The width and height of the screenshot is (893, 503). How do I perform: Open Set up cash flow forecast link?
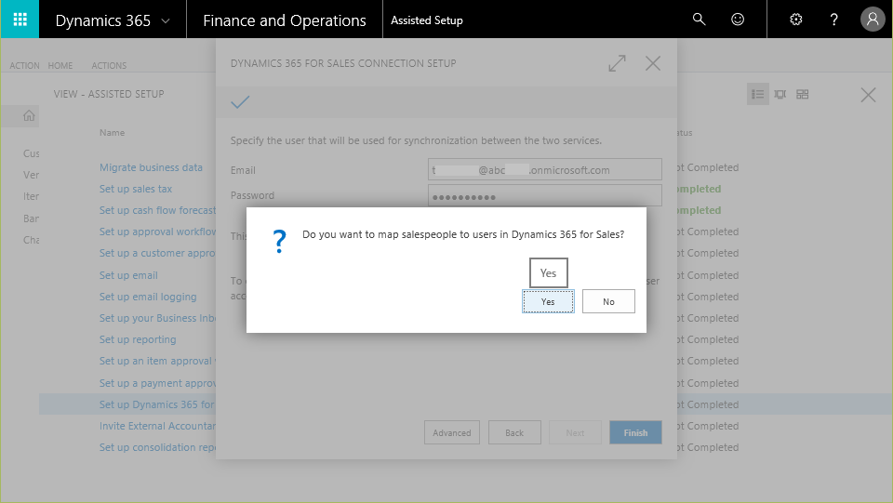point(158,210)
